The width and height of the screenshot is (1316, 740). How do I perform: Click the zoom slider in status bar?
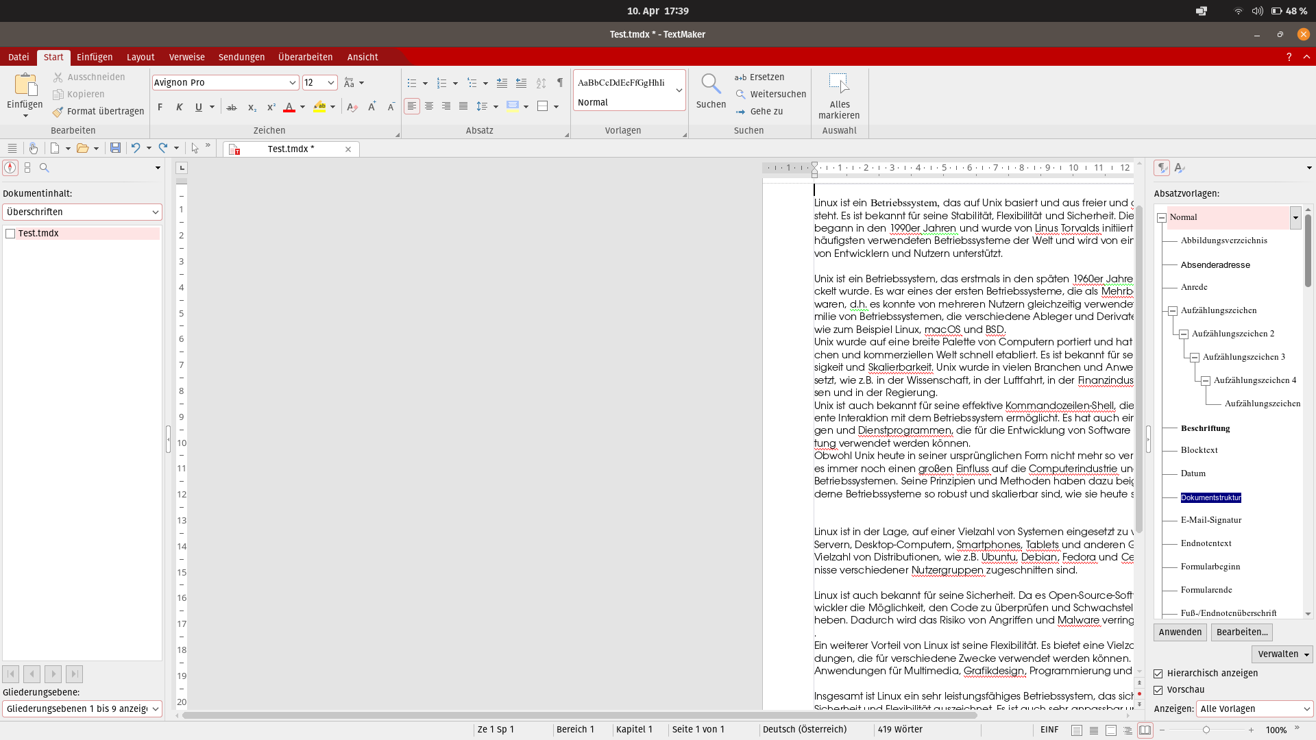[x=1206, y=730]
